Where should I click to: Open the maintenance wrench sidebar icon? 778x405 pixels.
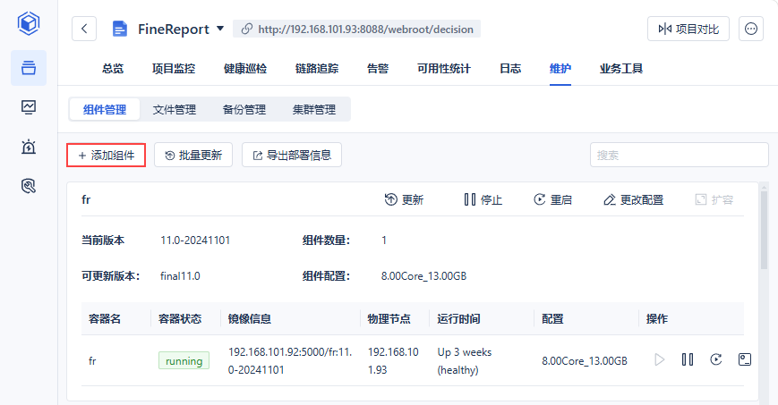tap(29, 186)
